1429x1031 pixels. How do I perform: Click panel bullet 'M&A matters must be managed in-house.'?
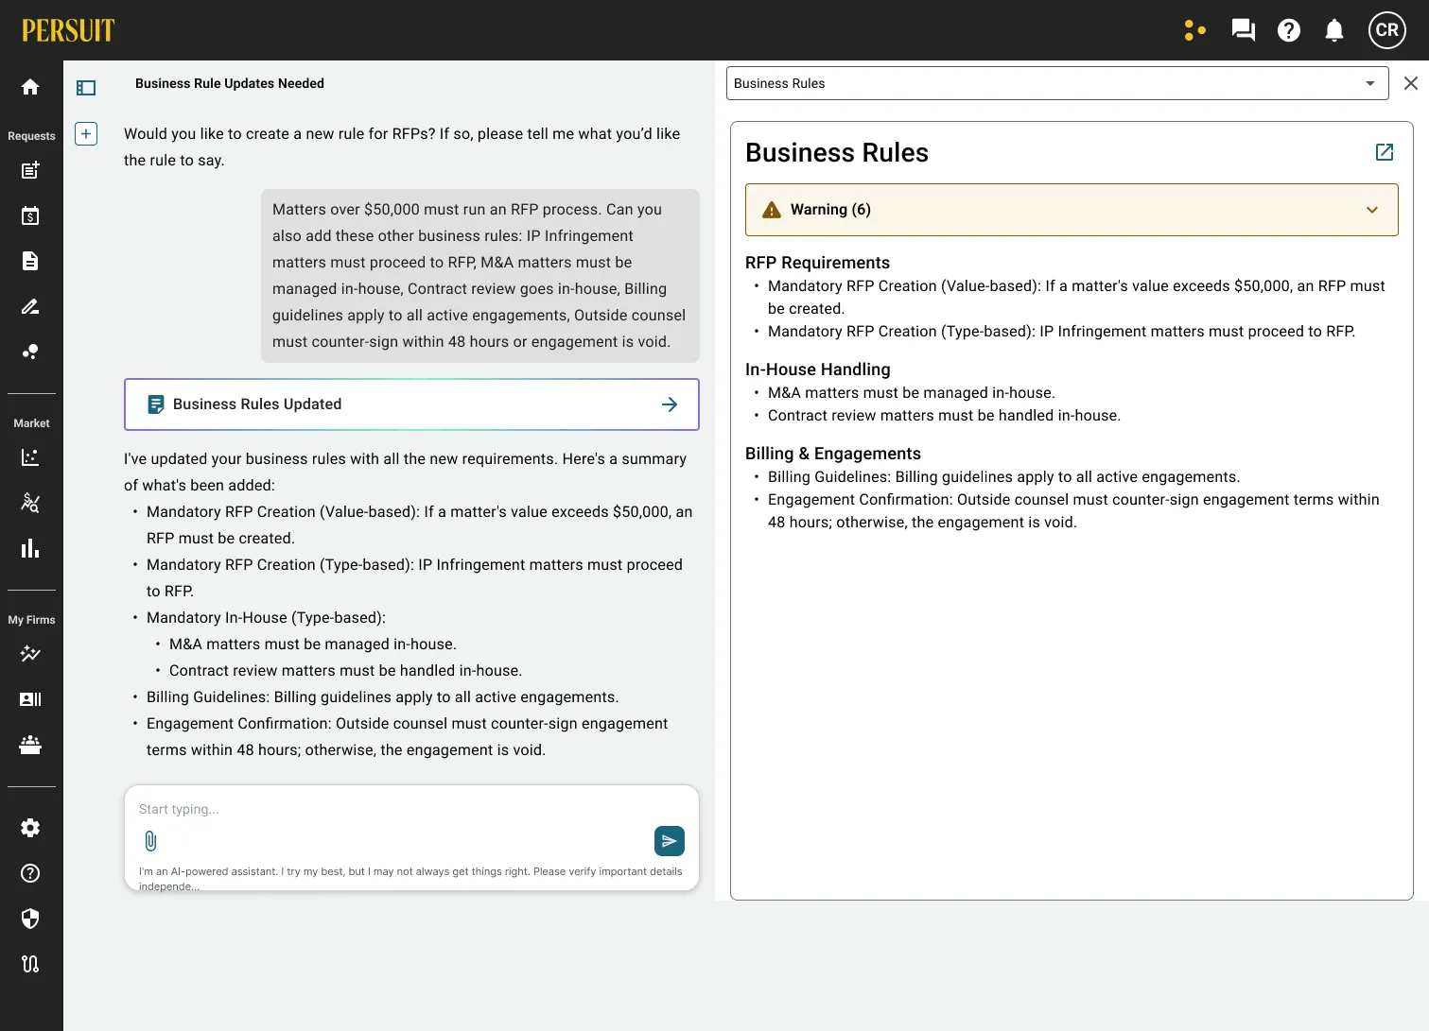[x=911, y=393]
